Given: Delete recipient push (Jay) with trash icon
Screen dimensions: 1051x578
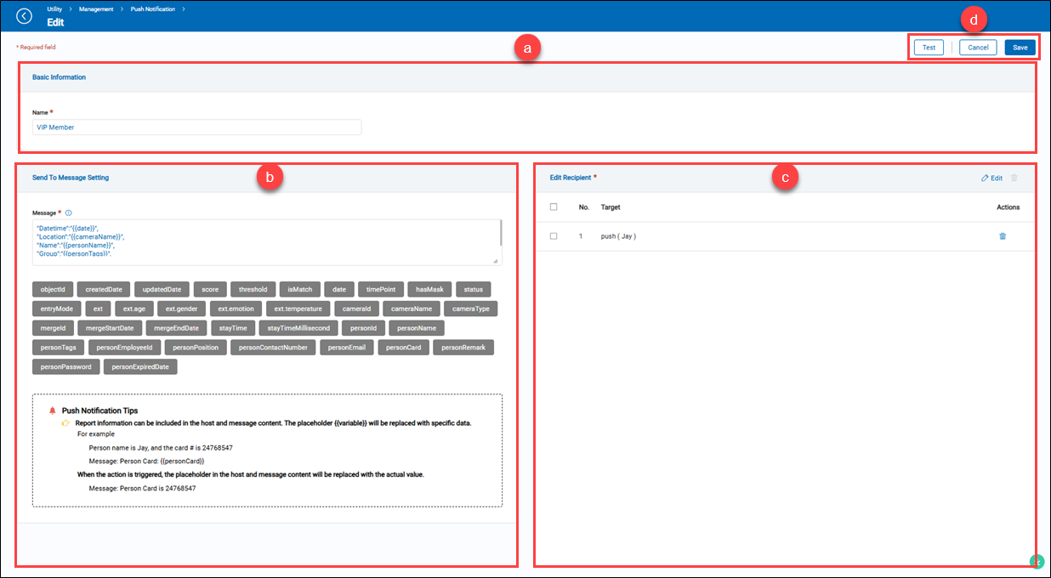Looking at the screenshot, I should point(1003,236).
